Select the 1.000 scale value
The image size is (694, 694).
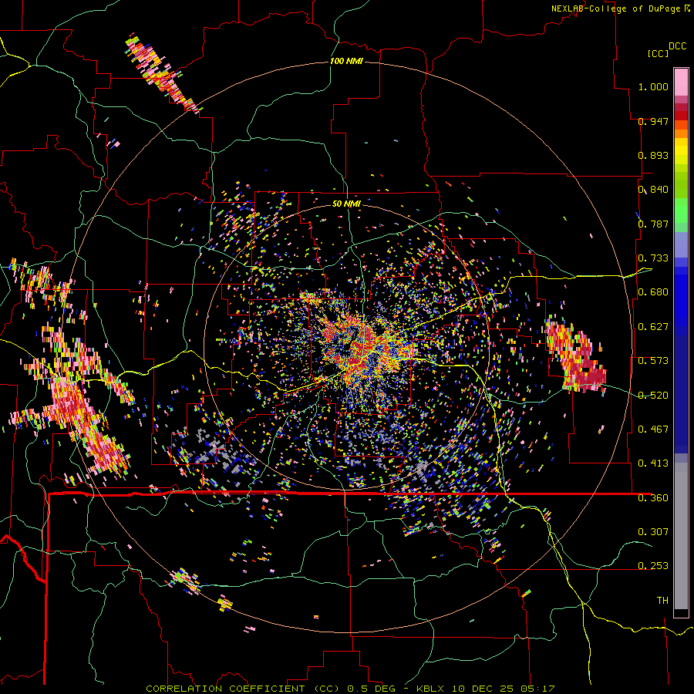(653, 86)
